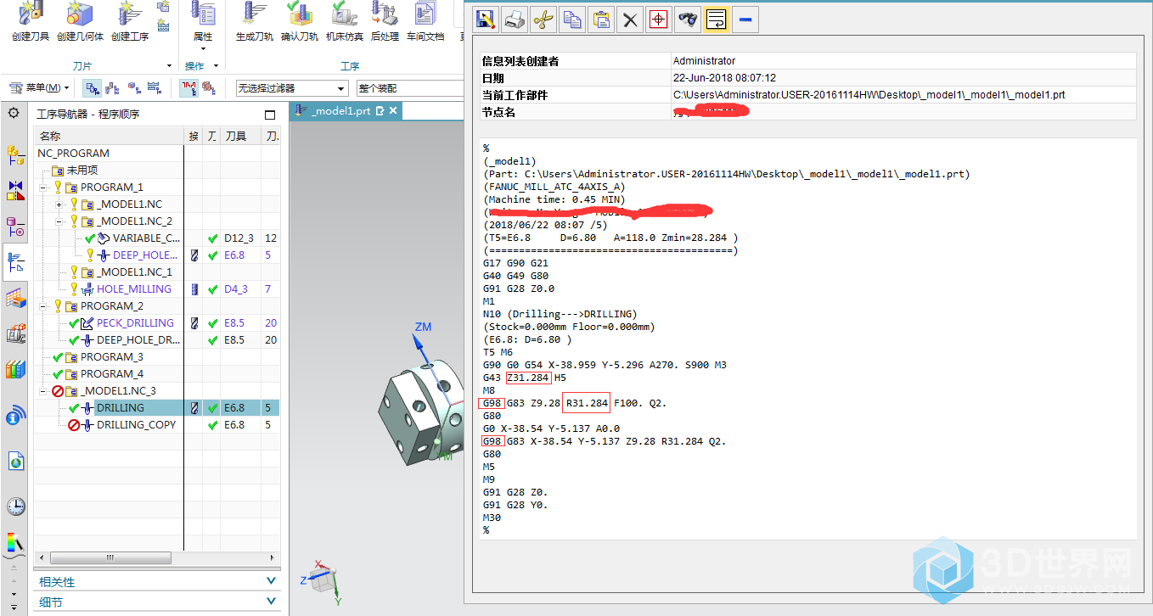Click the G43 Z31.284 H5 code line

525,378
